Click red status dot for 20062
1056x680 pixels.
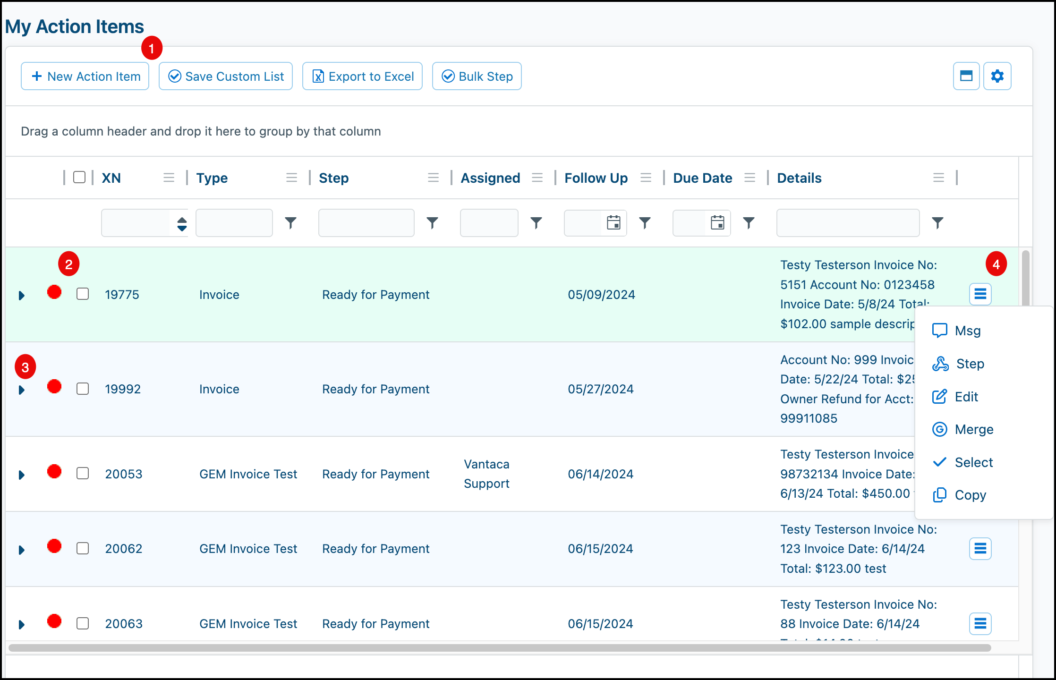(54, 546)
